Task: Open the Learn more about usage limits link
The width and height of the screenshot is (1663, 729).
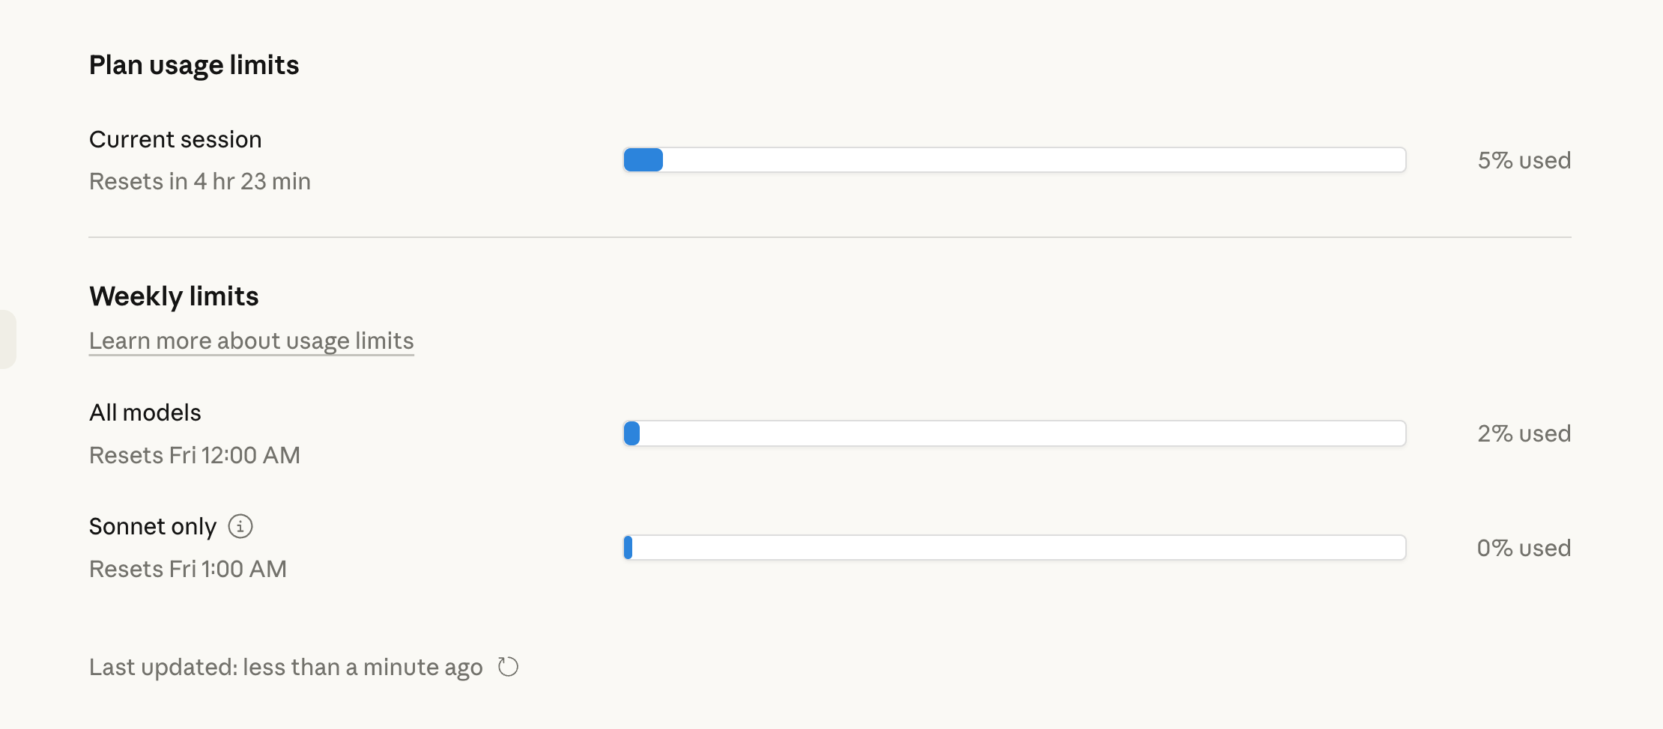Action: 251,341
